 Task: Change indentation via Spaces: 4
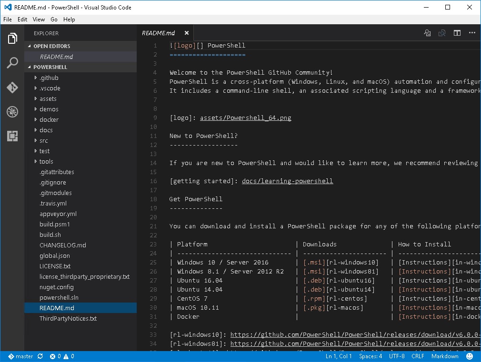(x=370, y=356)
